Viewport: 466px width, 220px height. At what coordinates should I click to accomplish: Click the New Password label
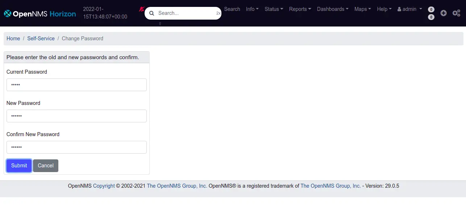point(23,103)
